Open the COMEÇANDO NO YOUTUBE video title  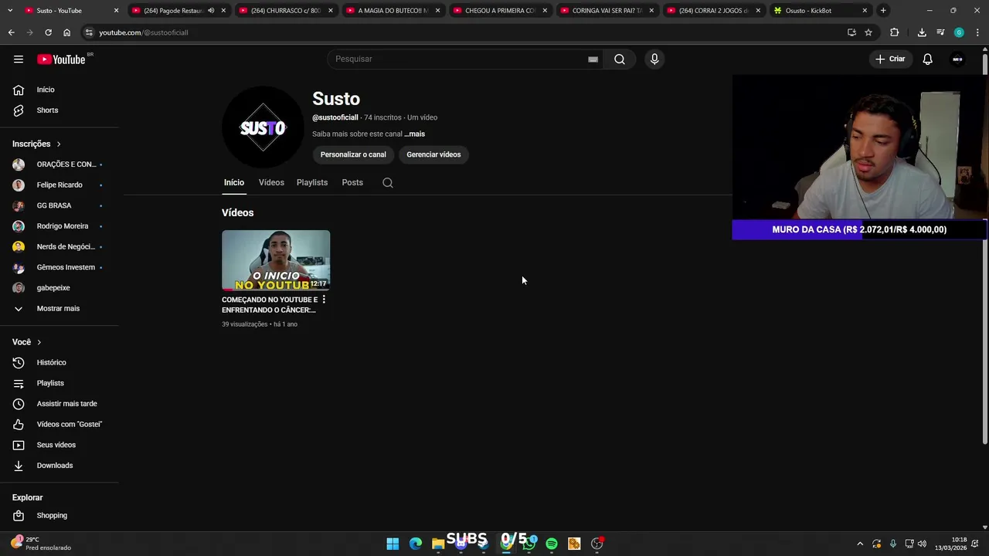[270, 305]
